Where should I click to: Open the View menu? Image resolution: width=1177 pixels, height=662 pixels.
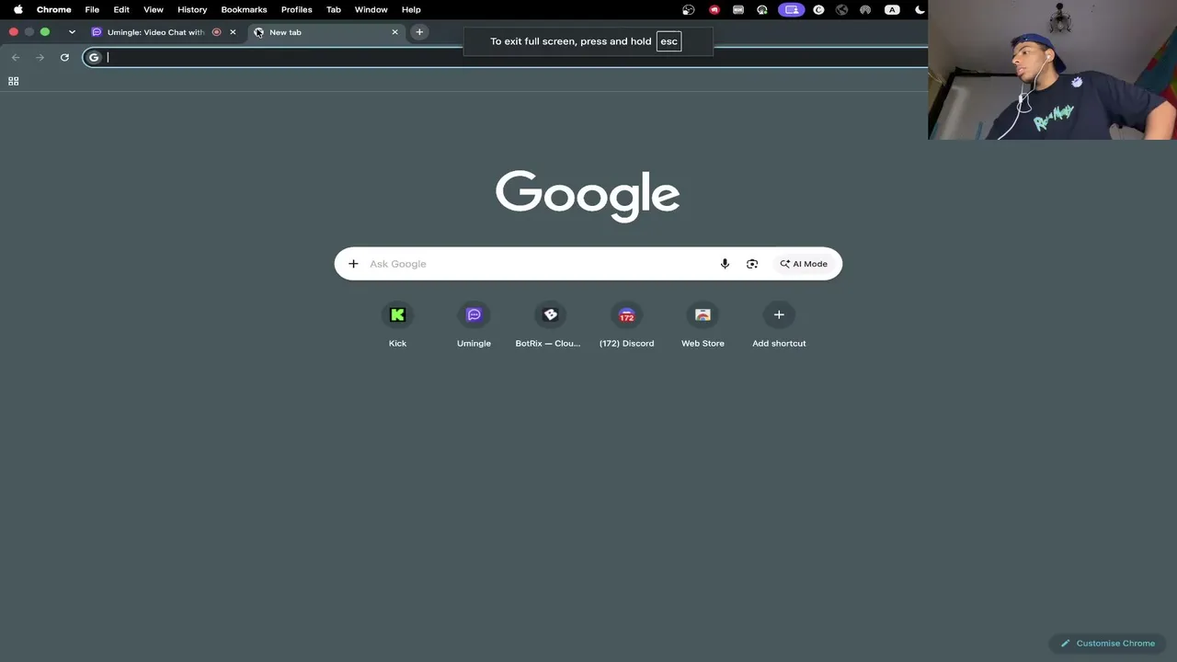[x=154, y=9]
